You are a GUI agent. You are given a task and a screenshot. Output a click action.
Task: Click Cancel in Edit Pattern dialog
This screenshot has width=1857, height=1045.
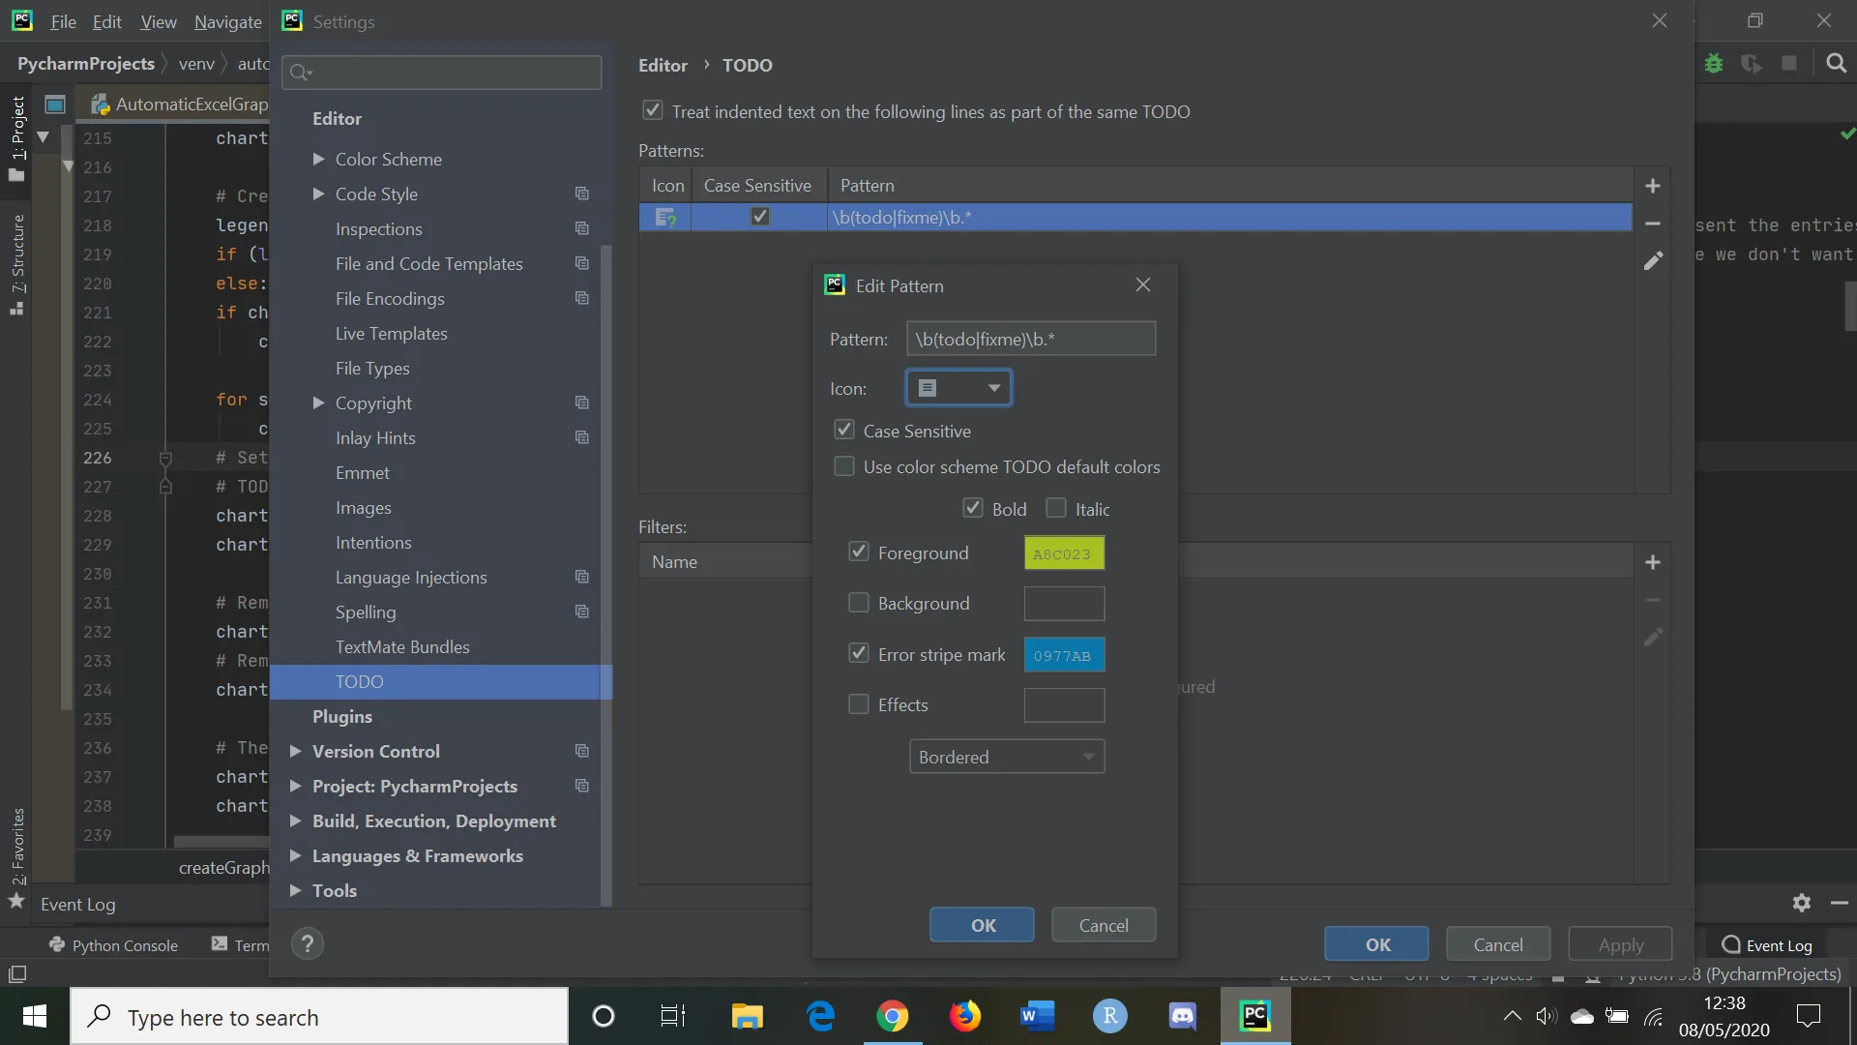tap(1103, 925)
